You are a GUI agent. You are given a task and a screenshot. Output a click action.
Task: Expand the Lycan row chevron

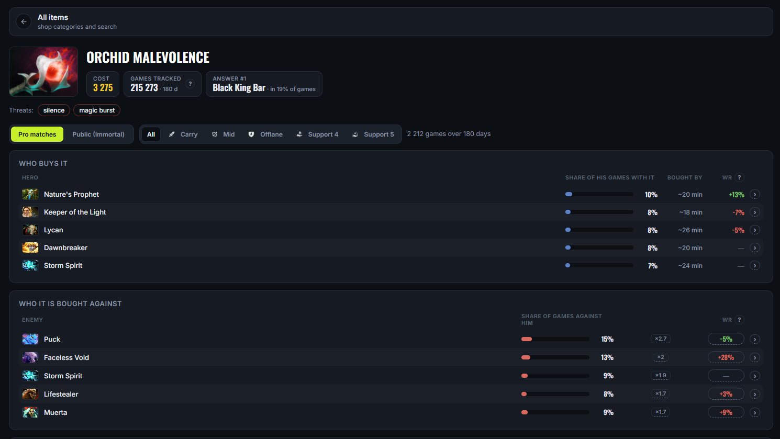(754, 230)
